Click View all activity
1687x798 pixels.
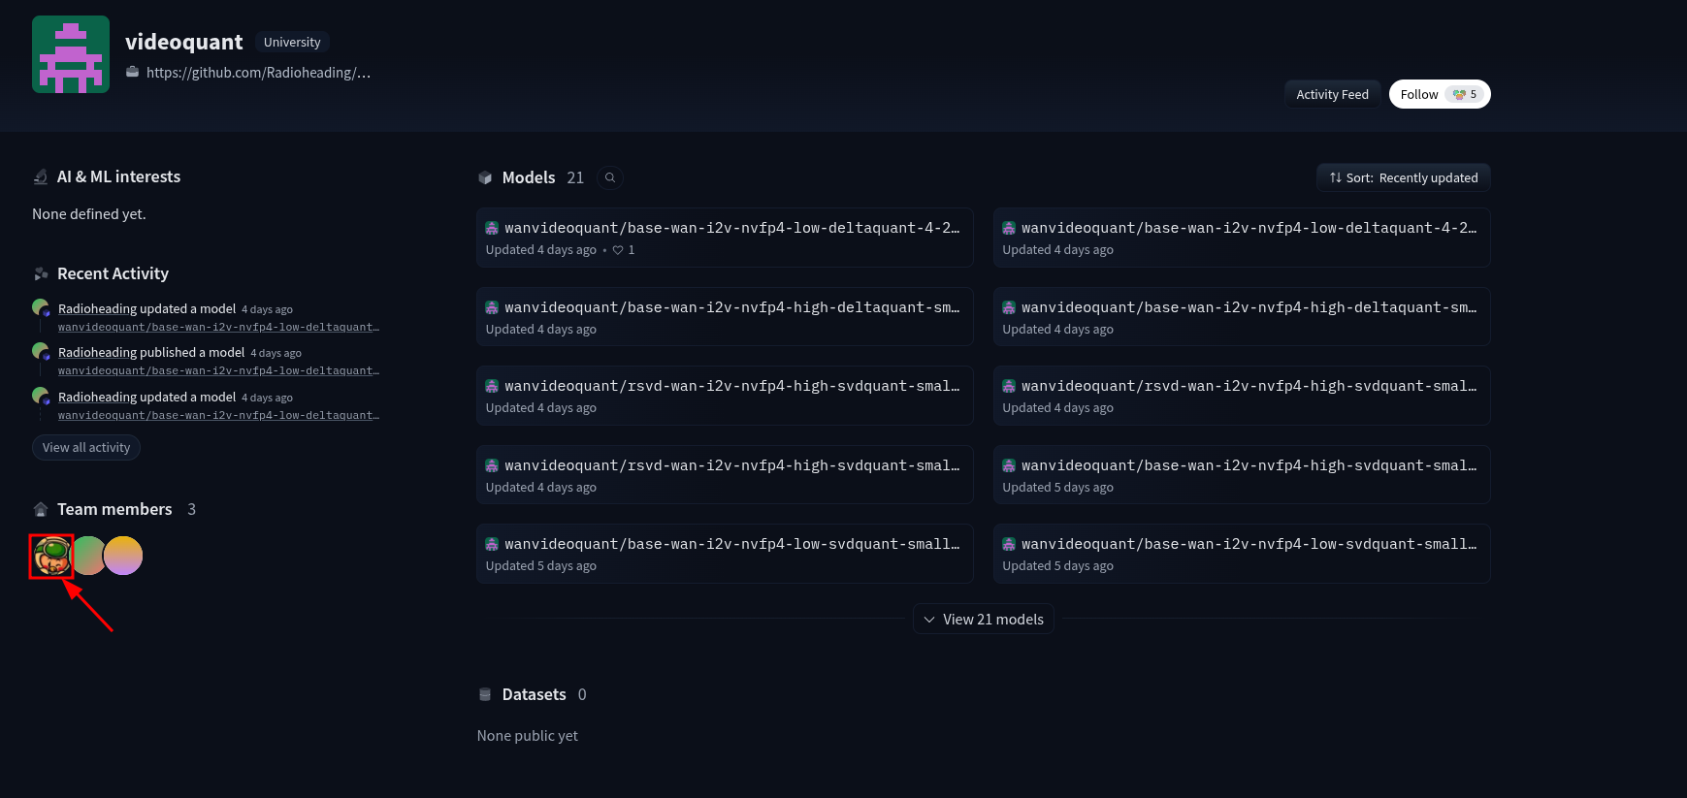(86, 447)
